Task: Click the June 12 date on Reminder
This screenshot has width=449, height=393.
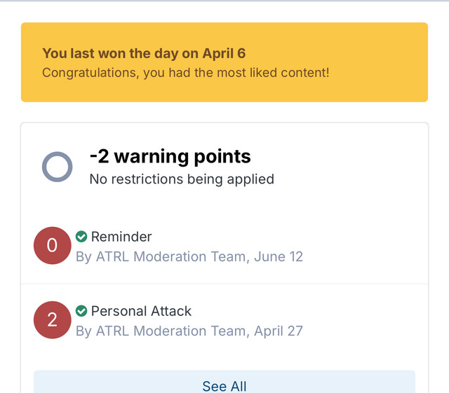Action: [x=279, y=256]
